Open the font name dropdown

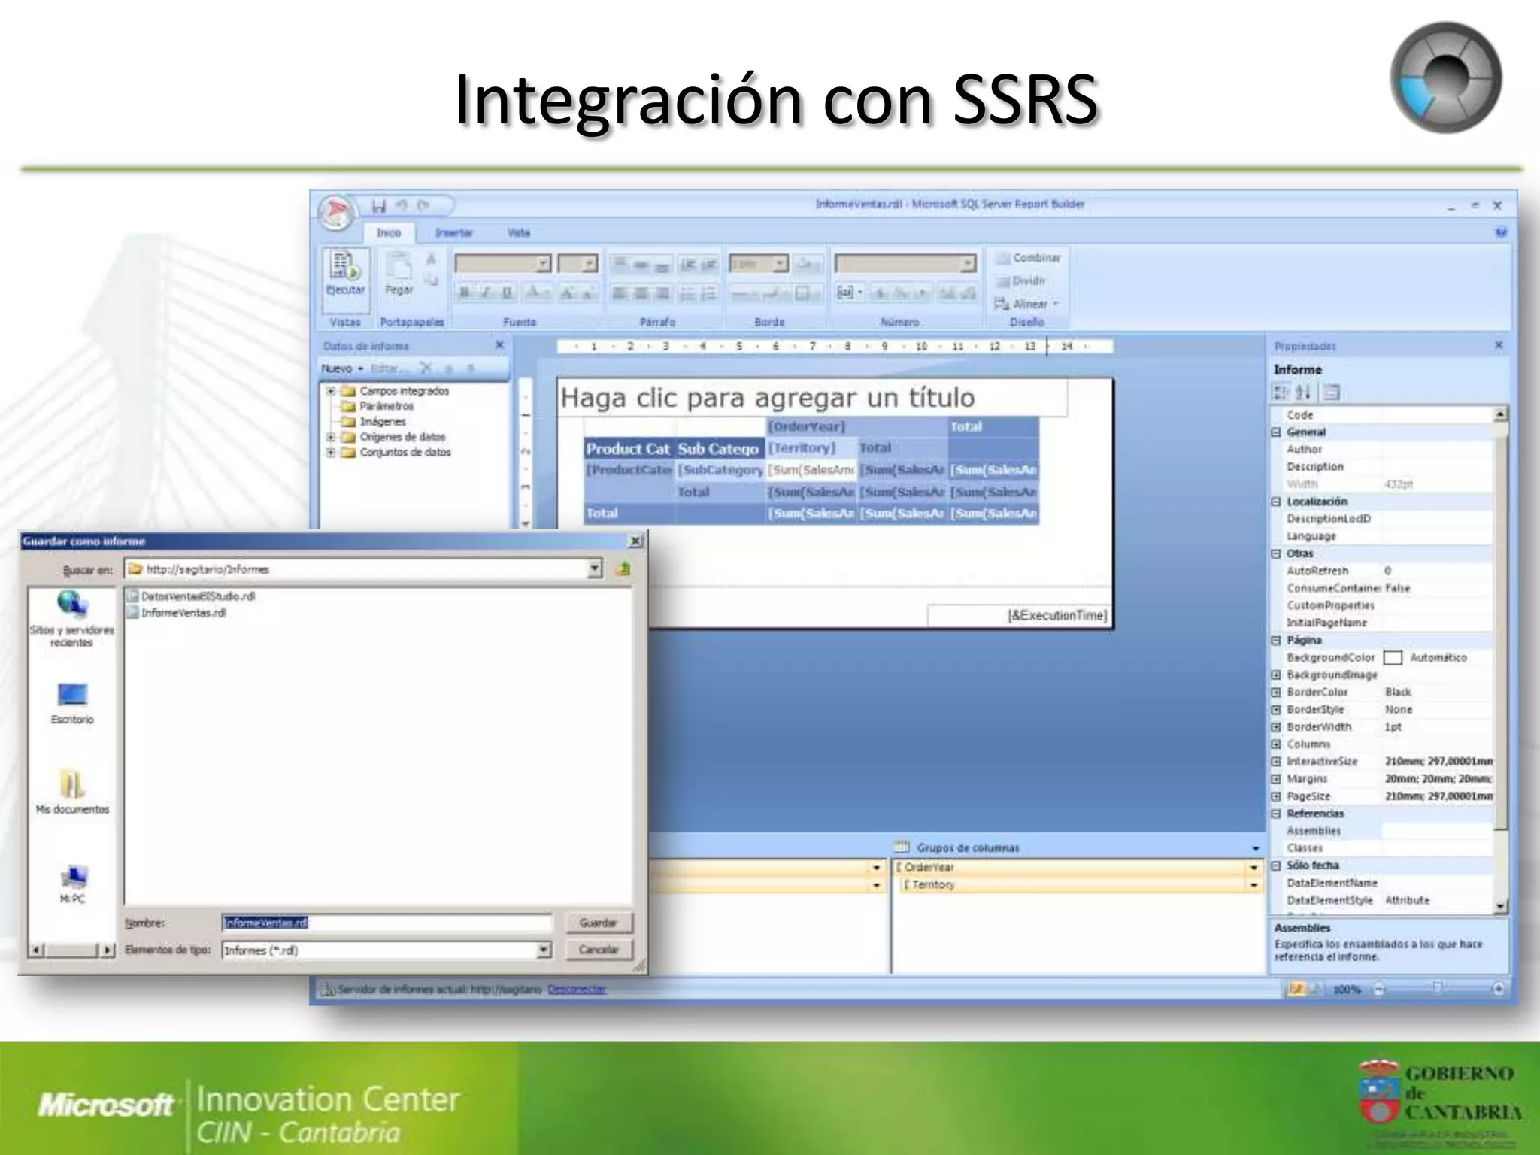pos(543,264)
